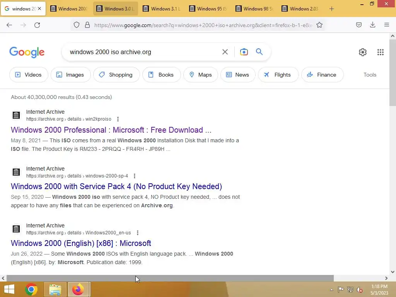This screenshot has width=396, height=297.
Task: Switch to the Windows 98 tab
Action: coord(254,9)
